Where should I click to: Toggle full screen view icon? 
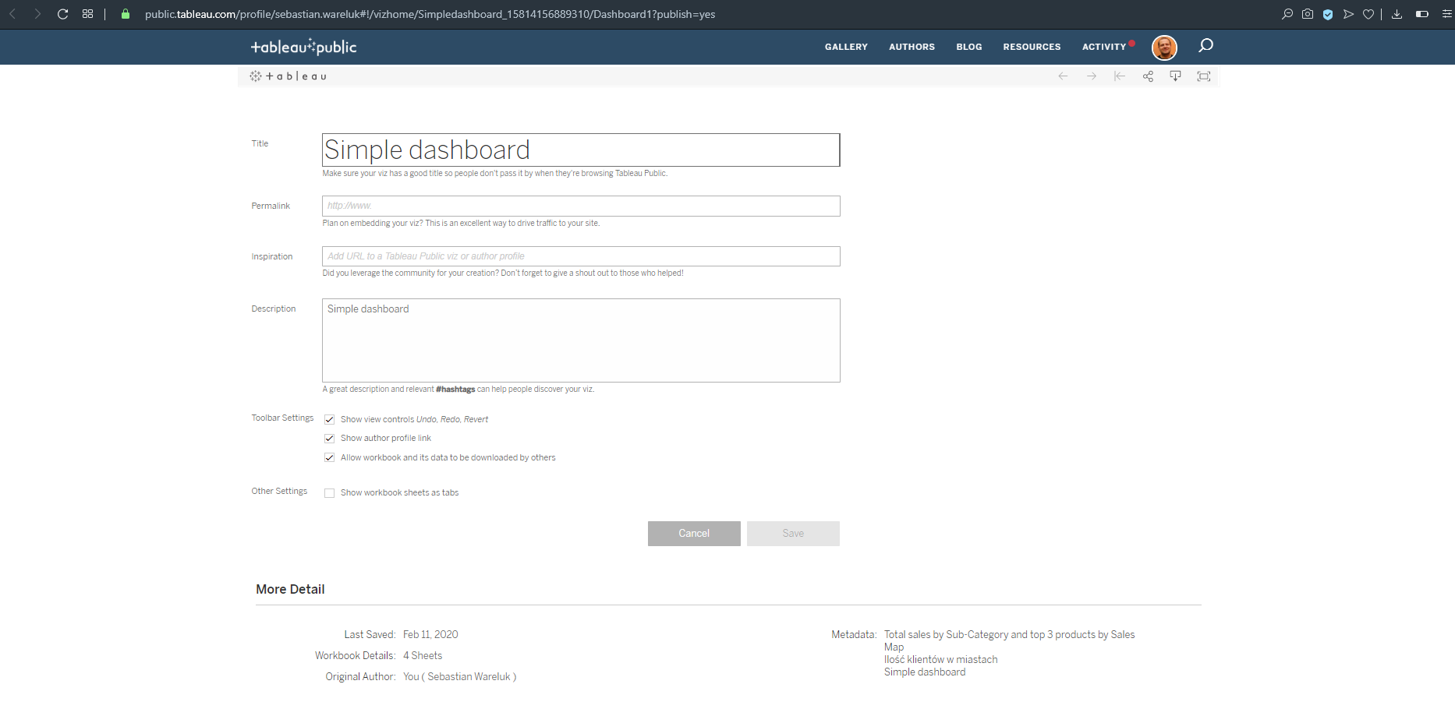(x=1204, y=76)
